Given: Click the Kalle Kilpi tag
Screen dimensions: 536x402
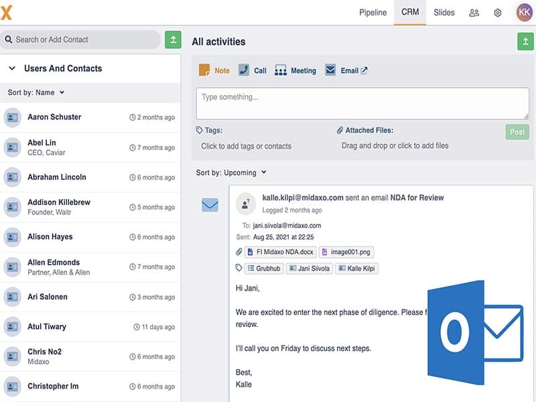Looking at the screenshot, I should (356, 269).
